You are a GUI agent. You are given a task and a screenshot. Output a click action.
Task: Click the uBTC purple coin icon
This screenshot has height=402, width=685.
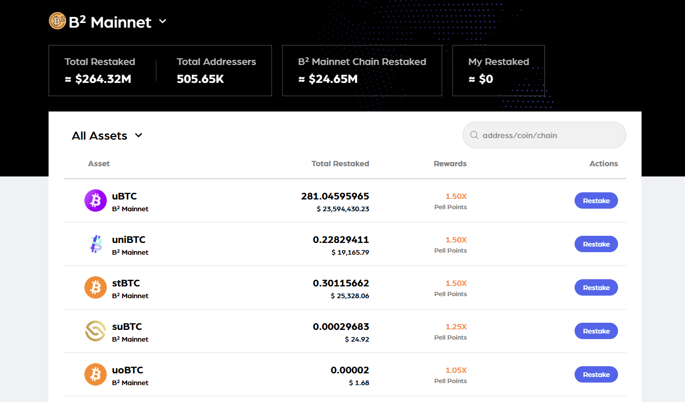click(95, 200)
